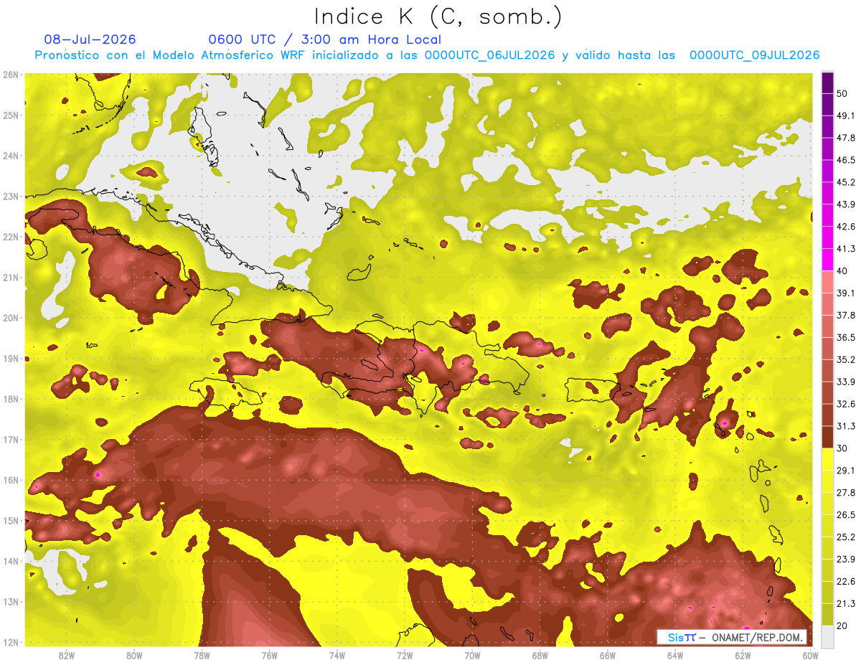Click the "18N" latitude label
Viewport: 861px width, 665px height.
[10, 399]
